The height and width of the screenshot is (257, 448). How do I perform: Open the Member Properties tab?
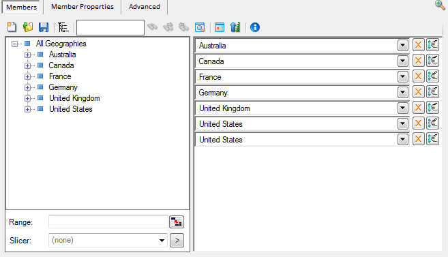click(x=83, y=7)
